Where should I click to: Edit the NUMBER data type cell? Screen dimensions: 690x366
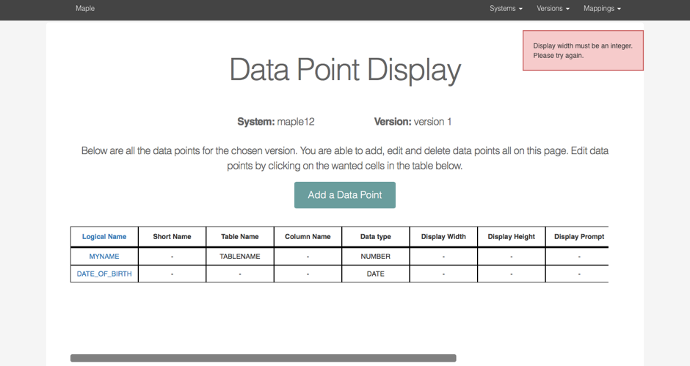375,257
